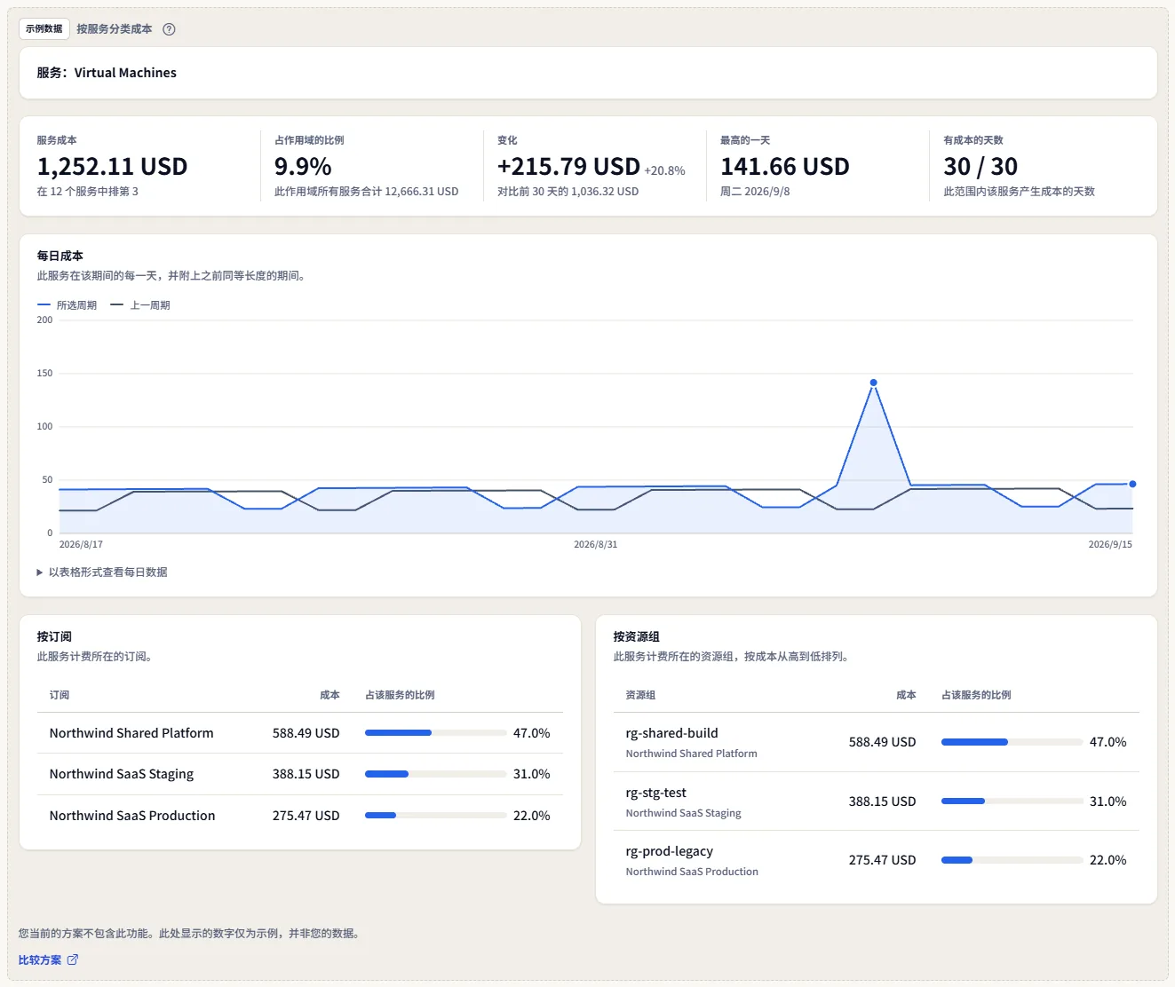
Task: Click the help question mark icon
Action: pos(169,29)
